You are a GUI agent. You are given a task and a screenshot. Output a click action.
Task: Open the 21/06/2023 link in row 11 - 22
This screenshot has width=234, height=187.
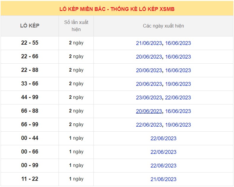pos(163,179)
